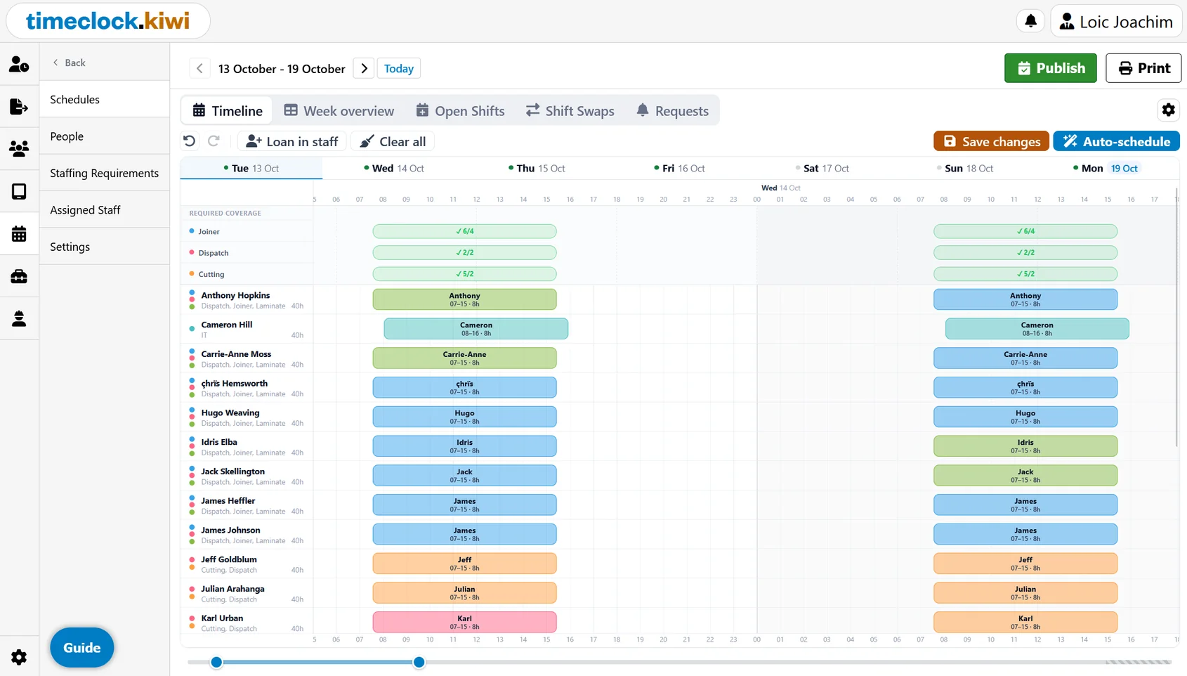Open the Guide help button
Image resolution: width=1187 pixels, height=676 pixels.
[x=81, y=647]
